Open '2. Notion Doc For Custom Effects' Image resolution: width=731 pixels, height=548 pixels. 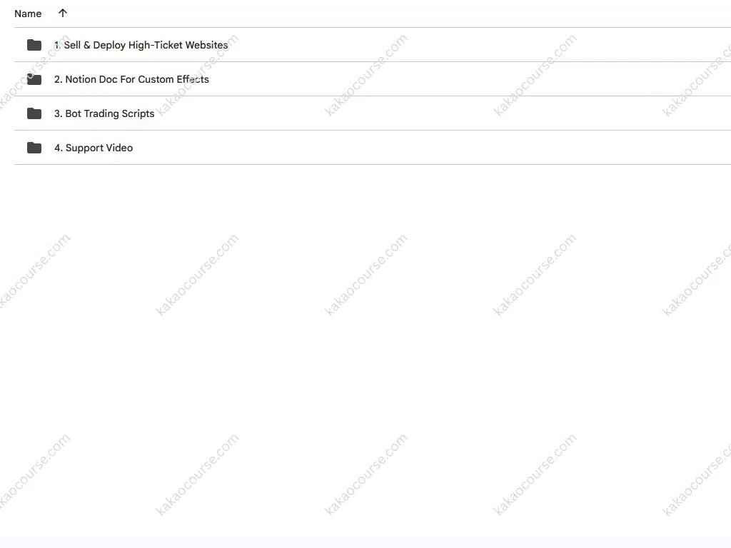tap(131, 79)
